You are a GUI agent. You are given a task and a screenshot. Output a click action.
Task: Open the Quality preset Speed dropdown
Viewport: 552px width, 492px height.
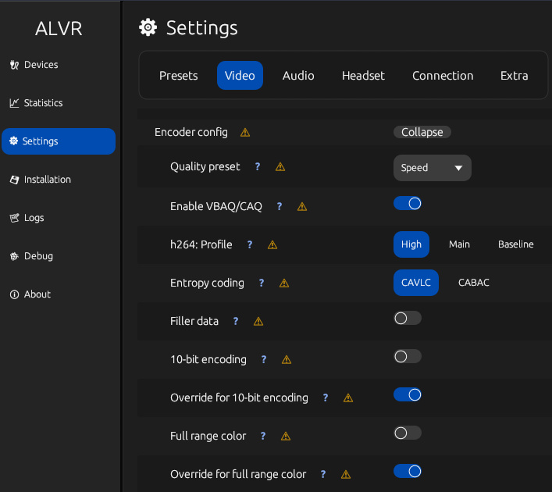point(433,168)
